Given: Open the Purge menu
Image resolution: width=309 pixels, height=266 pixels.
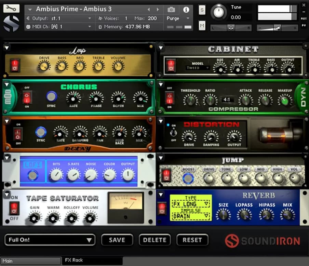Looking at the screenshot, I should tap(178, 18).
